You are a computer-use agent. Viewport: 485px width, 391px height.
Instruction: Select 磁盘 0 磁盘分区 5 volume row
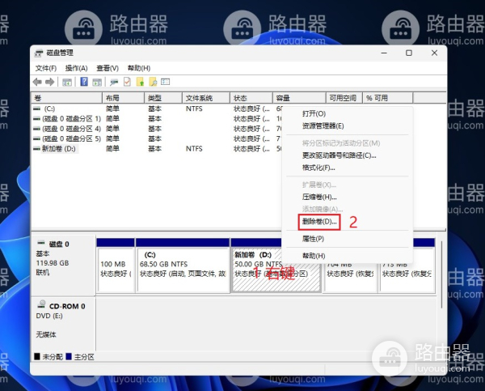coord(157,138)
